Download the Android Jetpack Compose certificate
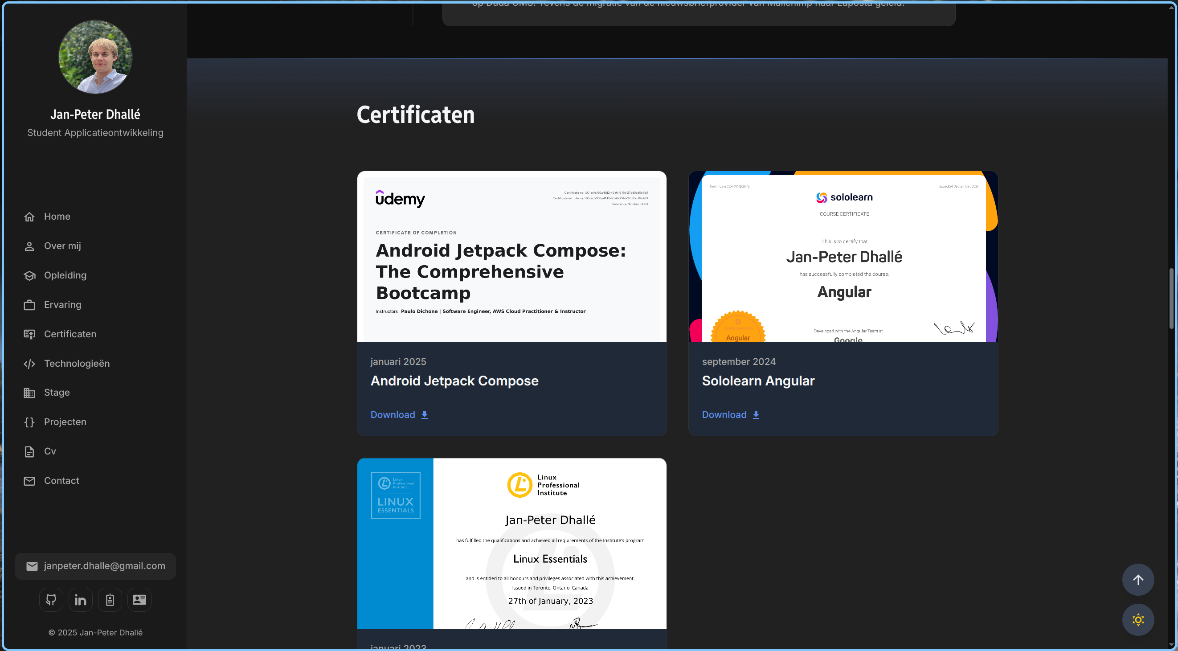1178x651 pixels. pyautogui.click(x=399, y=415)
